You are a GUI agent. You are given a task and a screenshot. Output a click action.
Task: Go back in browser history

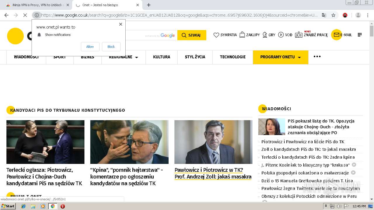point(6,15)
